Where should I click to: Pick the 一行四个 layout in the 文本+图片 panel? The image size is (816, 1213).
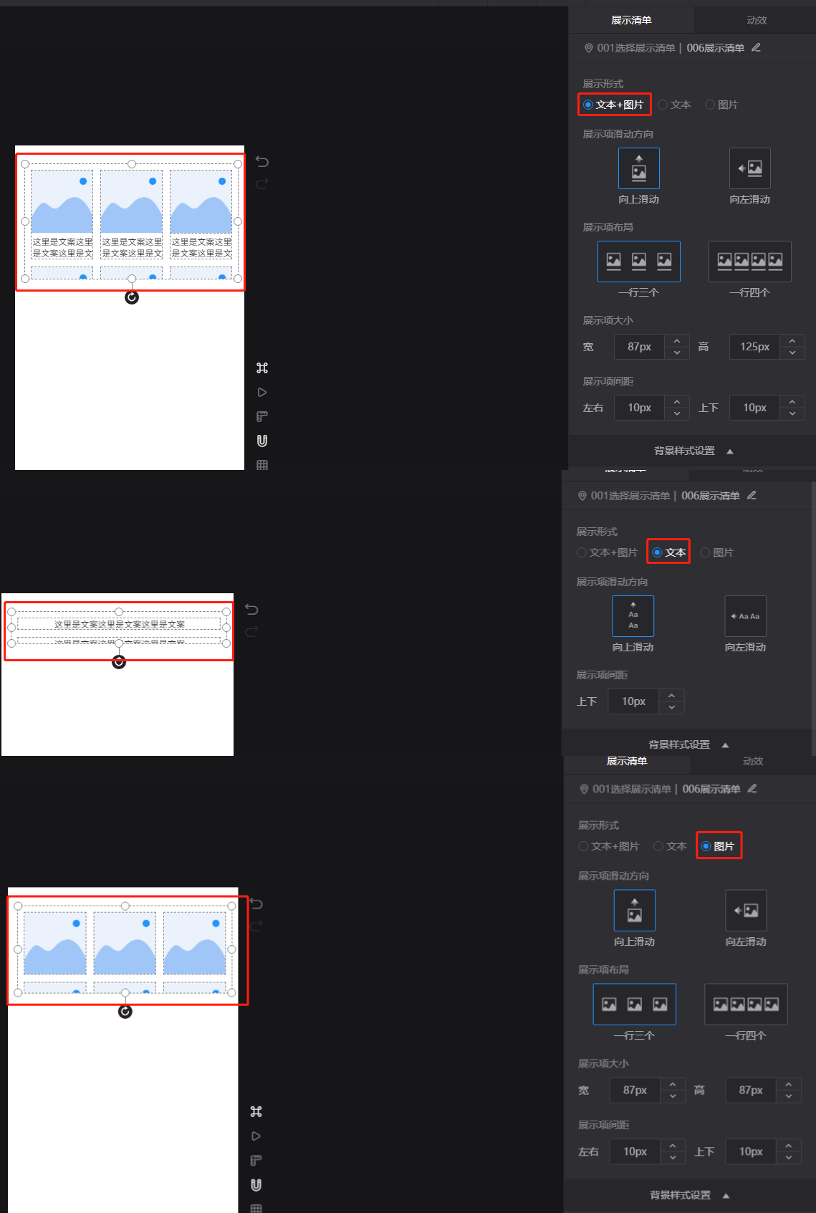(750, 262)
